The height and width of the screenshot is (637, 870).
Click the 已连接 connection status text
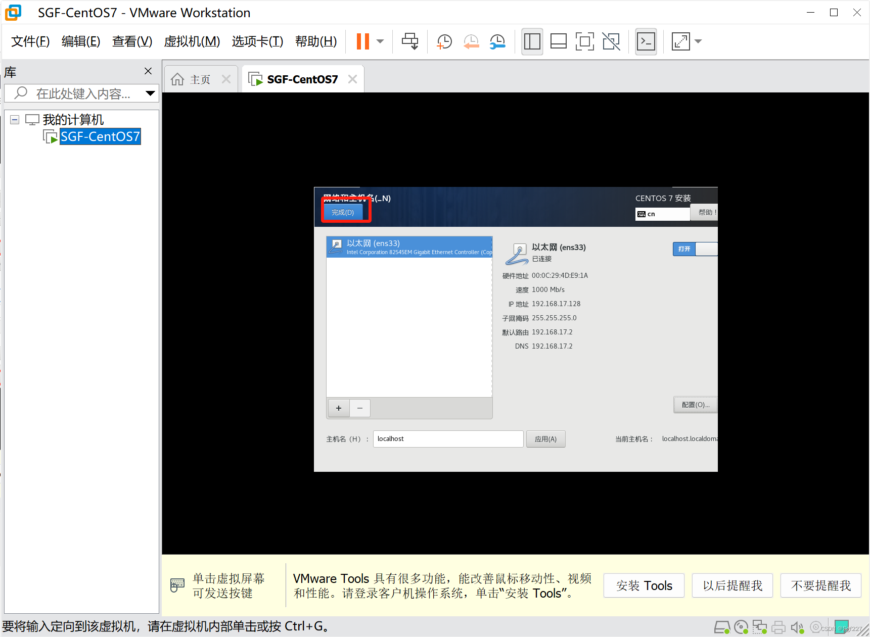click(542, 259)
